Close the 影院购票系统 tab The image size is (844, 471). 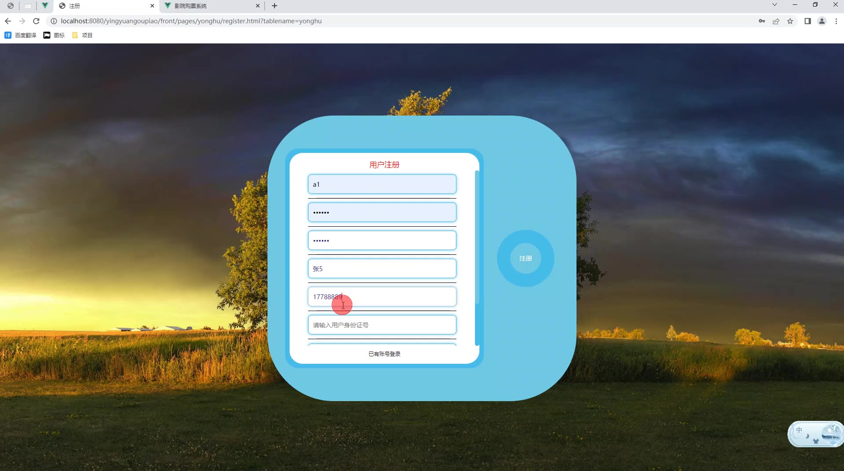pos(258,6)
